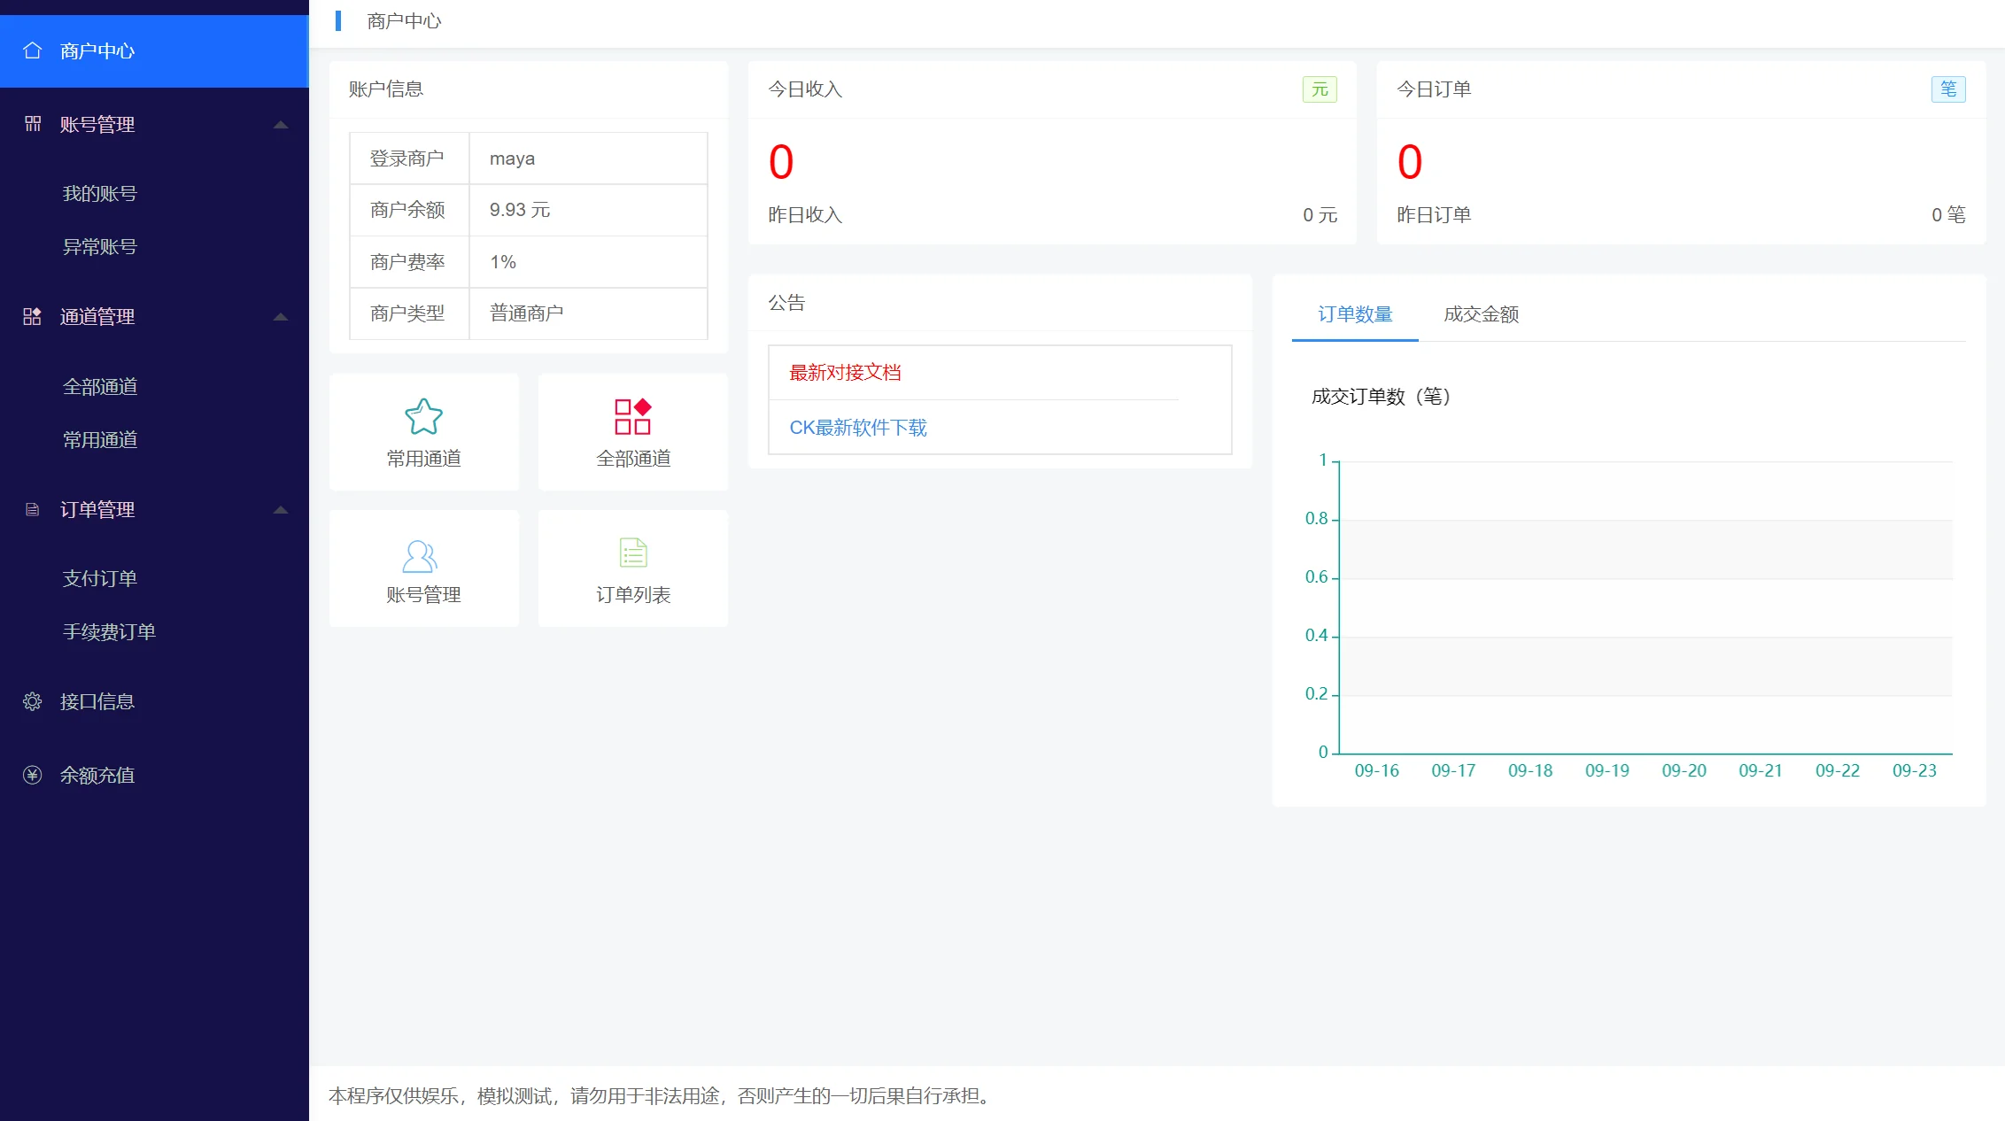Screen dimensions: 2005x1121
Task: Select the 订单数量 chart tab
Action: click(x=1355, y=314)
